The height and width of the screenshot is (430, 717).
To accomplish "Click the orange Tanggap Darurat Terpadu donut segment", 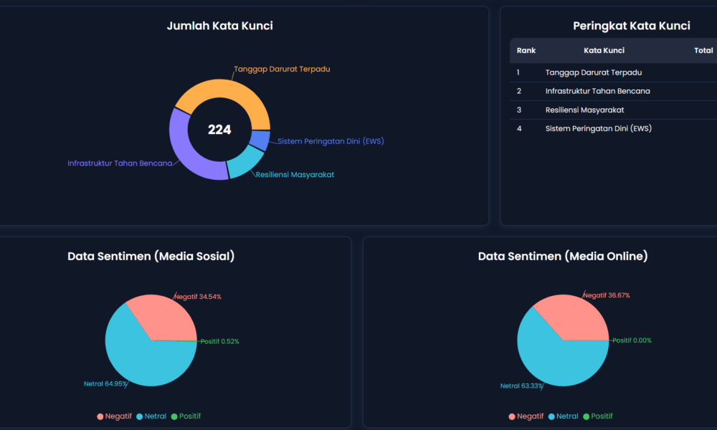I will pos(221,91).
